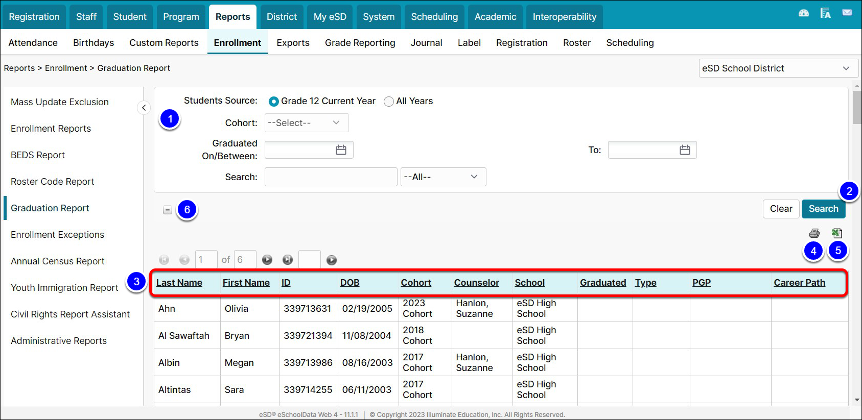Go to the District tab
862x420 pixels.
[282, 17]
